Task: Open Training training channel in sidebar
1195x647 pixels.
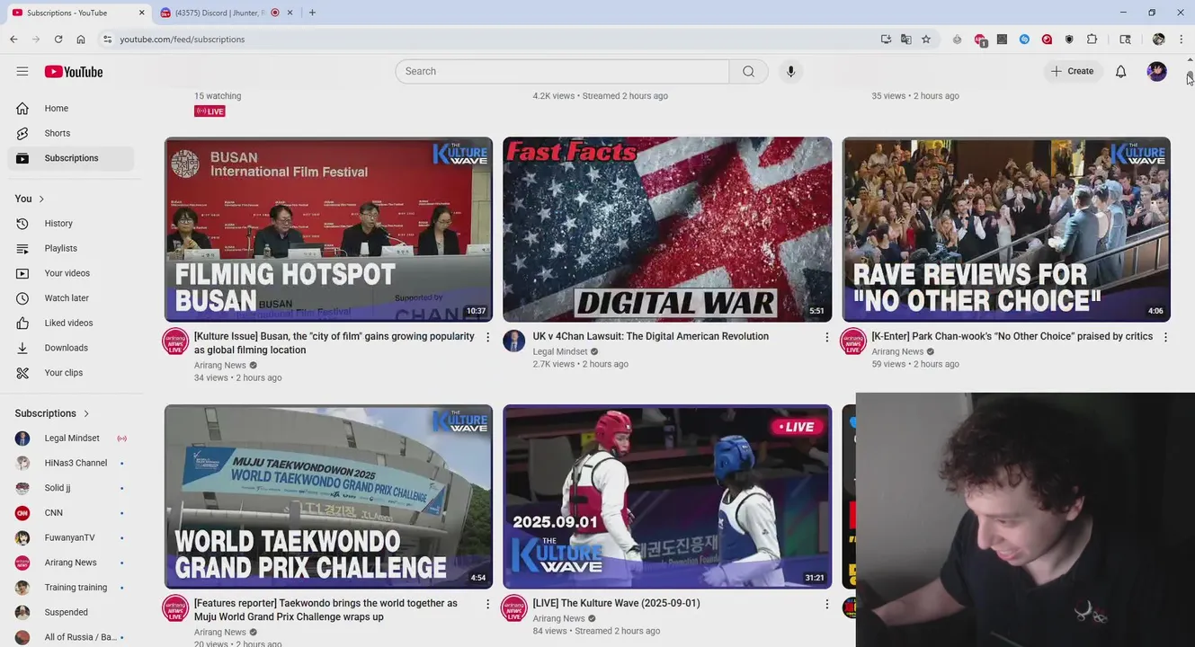Action: click(x=71, y=587)
